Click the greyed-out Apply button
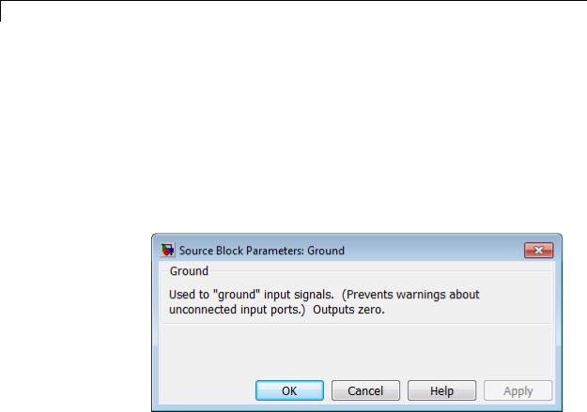587x412 pixels. [517, 390]
